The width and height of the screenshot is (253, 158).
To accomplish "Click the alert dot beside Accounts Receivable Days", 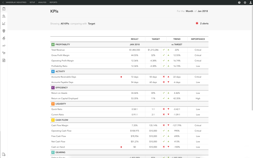I will point(121,77).
